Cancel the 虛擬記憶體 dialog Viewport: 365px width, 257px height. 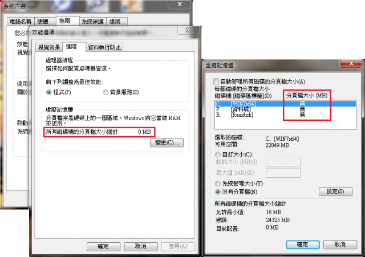[x=340, y=244]
